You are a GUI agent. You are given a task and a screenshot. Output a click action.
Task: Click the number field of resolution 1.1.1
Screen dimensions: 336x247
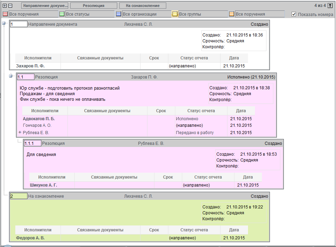click(32, 143)
